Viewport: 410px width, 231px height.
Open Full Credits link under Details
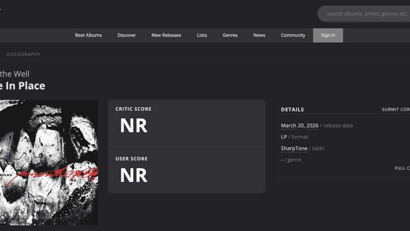pyautogui.click(x=402, y=168)
